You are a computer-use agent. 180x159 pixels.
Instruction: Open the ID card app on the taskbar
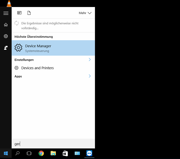[x=77, y=153]
